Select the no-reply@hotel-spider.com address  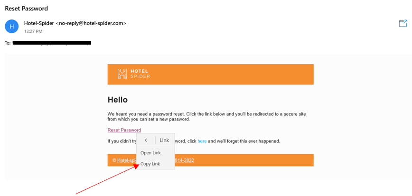[91, 23]
